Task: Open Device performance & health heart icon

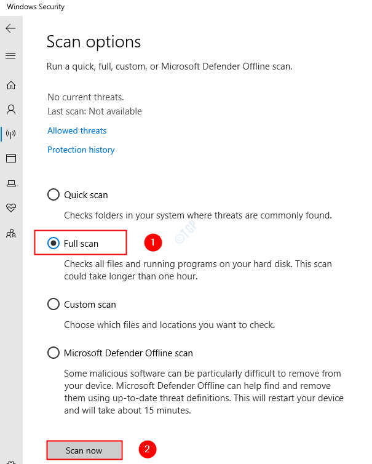Action: pyautogui.click(x=11, y=208)
